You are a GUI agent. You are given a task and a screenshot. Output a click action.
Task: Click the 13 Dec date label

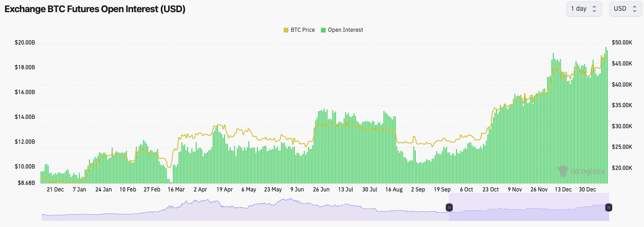pos(563,190)
